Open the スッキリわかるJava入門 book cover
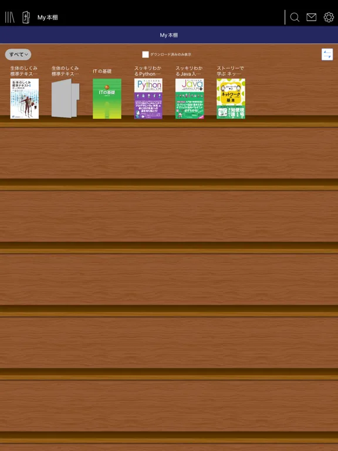Screen dimensions: 338x451 tap(190, 99)
